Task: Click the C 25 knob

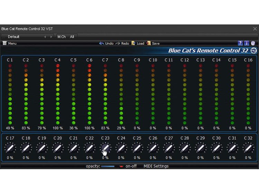Action: (x=137, y=148)
